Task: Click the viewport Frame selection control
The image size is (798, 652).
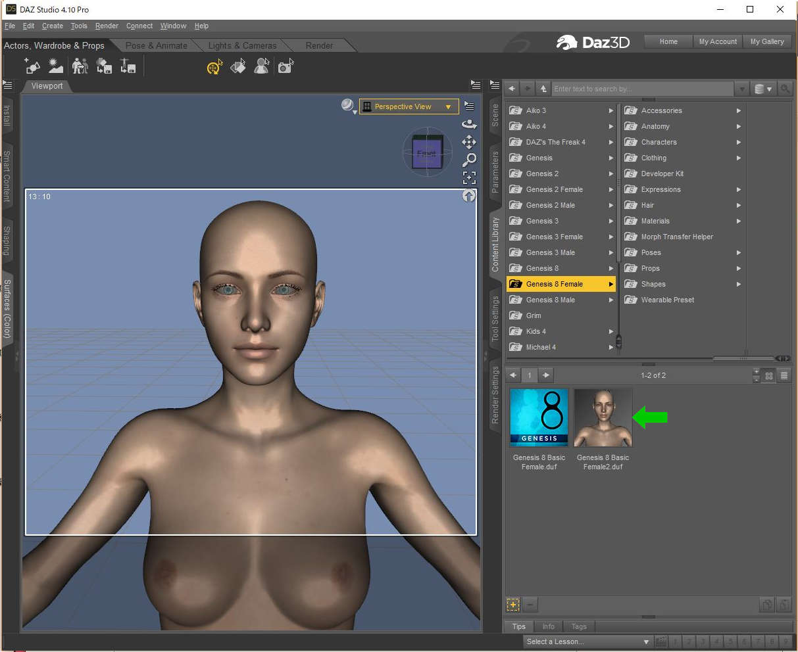Action: pyautogui.click(x=468, y=177)
